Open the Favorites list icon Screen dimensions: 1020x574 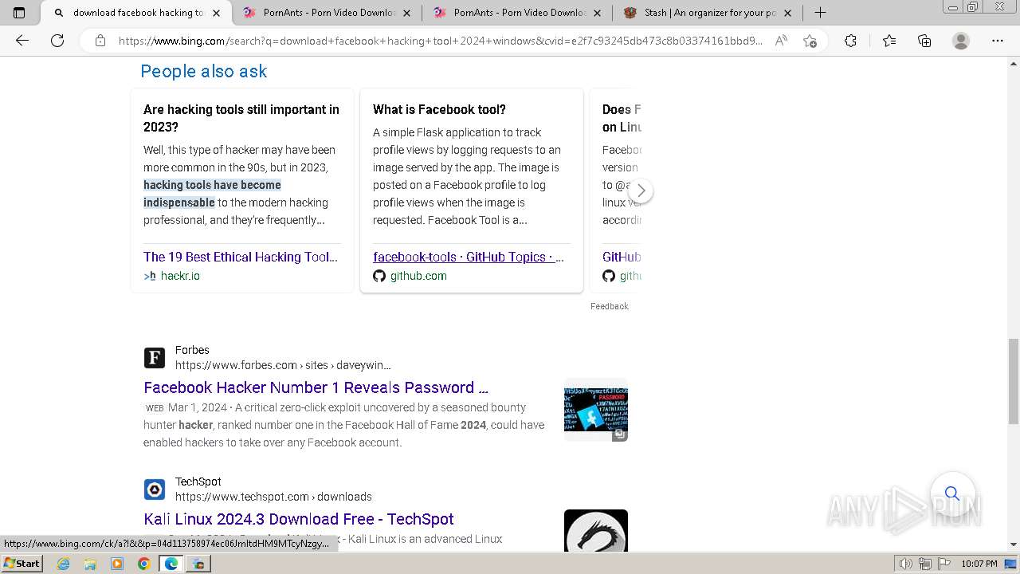point(889,41)
